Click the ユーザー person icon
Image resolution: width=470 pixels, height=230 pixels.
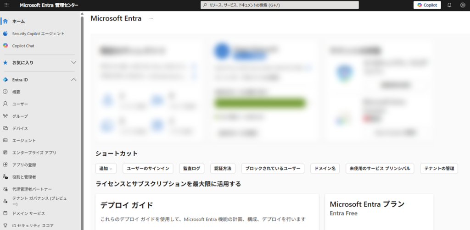6,104
